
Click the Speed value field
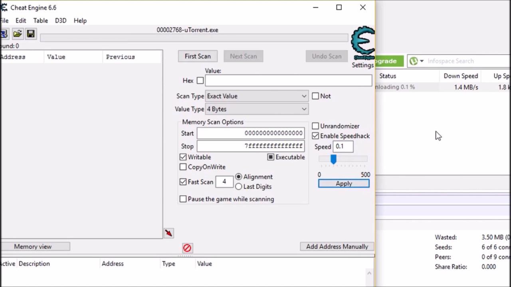343,147
